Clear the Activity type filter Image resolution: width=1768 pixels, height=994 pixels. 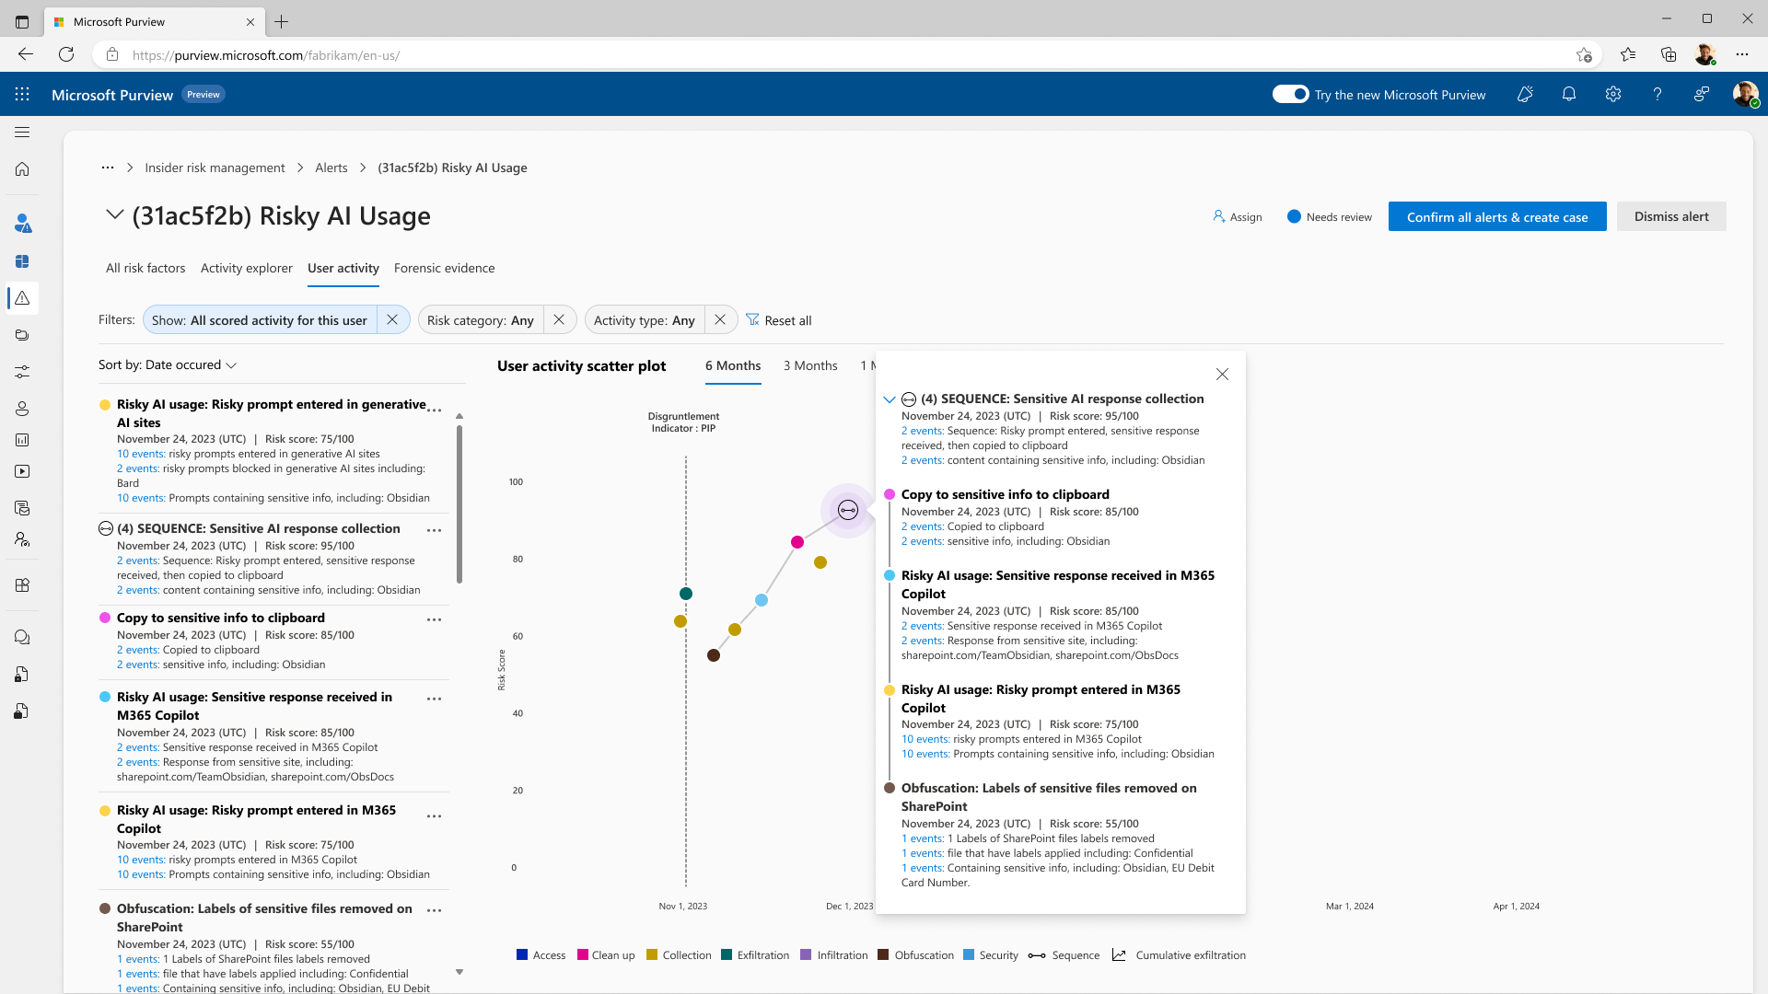pos(720,319)
